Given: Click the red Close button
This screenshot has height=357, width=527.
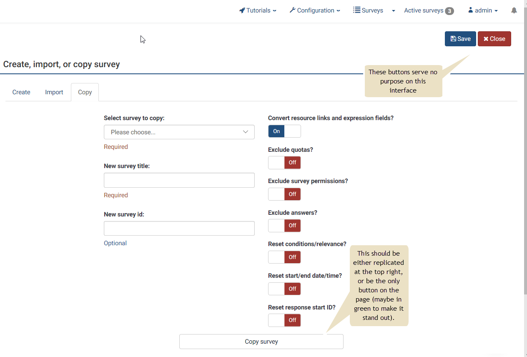Looking at the screenshot, I should point(494,39).
